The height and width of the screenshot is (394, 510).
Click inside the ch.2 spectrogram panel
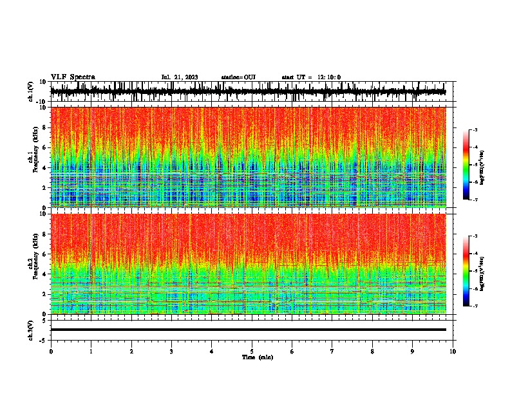(x=248, y=264)
